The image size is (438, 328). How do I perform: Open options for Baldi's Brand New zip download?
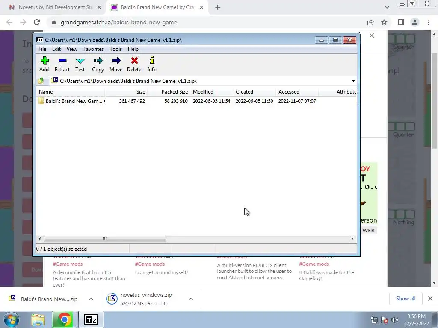click(91, 299)
